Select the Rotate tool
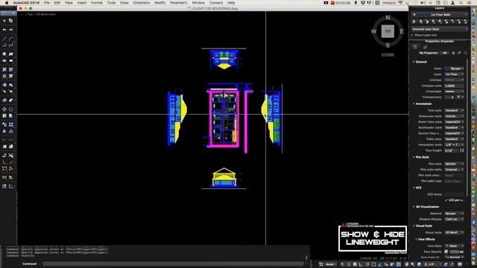The width and height of the screenshot is (477, 268). click(x=11, y=109)
